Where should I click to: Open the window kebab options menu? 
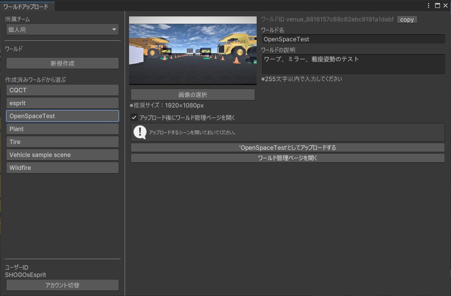pyautogui.click(x=429, y=5)
